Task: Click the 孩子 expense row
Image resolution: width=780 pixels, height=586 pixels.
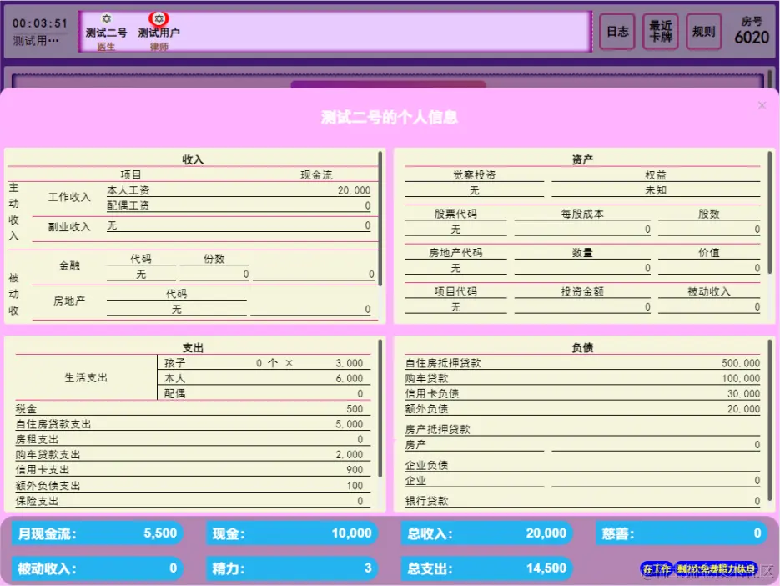Action: point(264,363)
